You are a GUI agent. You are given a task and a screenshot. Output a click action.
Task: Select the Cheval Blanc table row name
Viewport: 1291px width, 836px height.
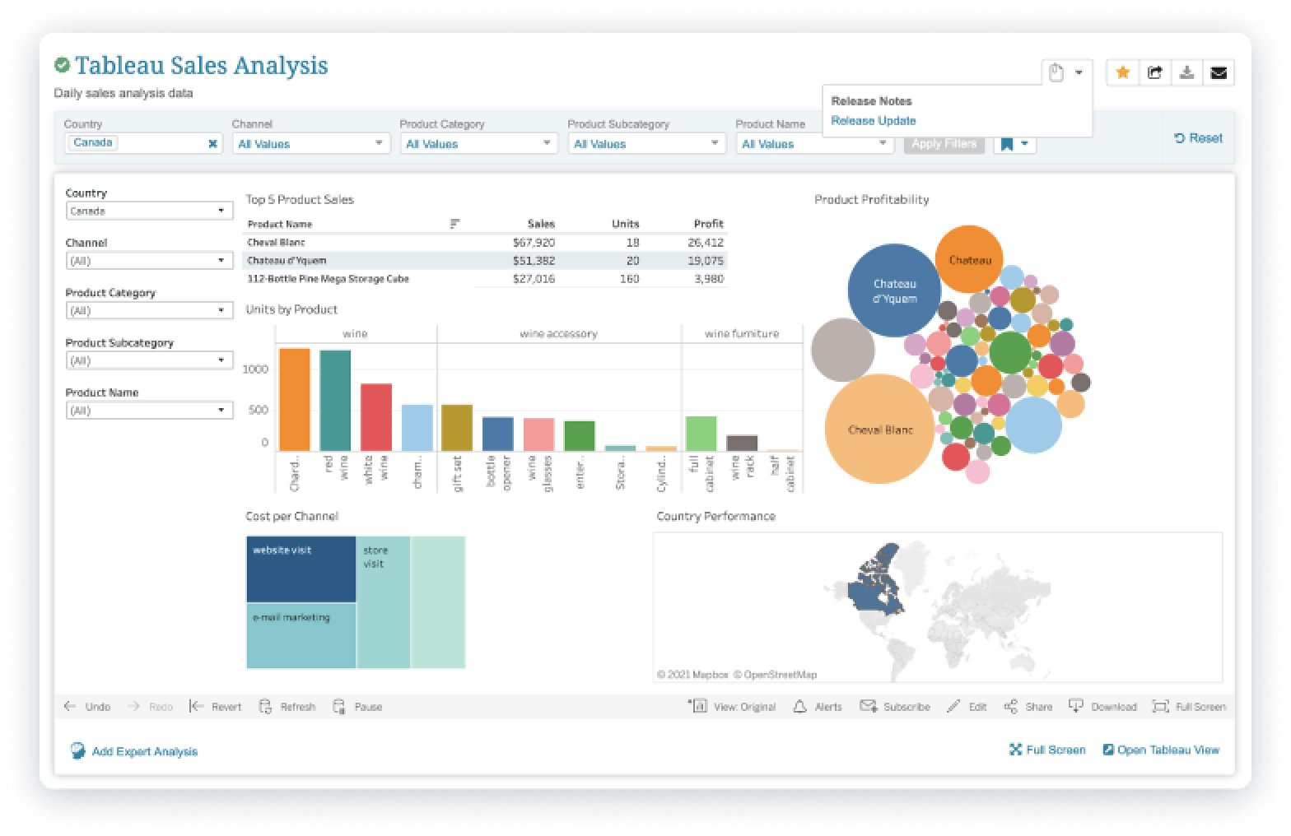(x=276, y=243)
